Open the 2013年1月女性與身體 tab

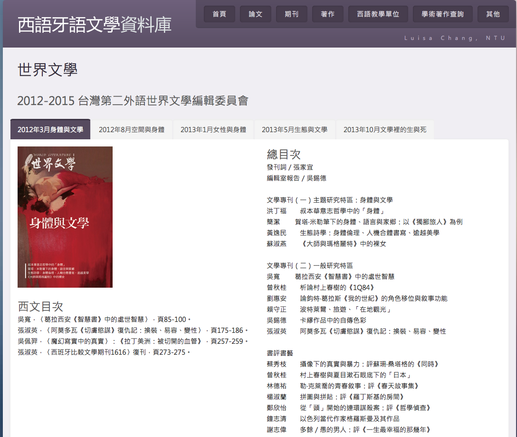(213, 129)
